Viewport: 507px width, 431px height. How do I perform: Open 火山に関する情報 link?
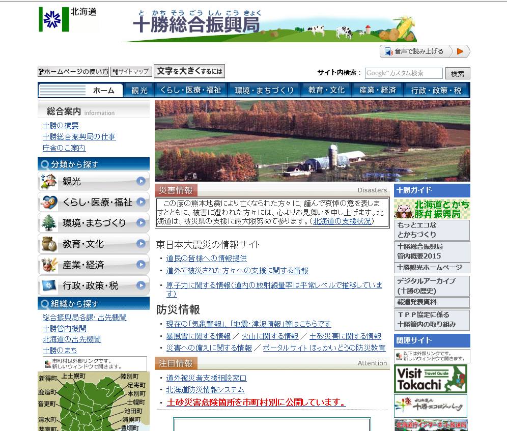(x=270, y=336)
